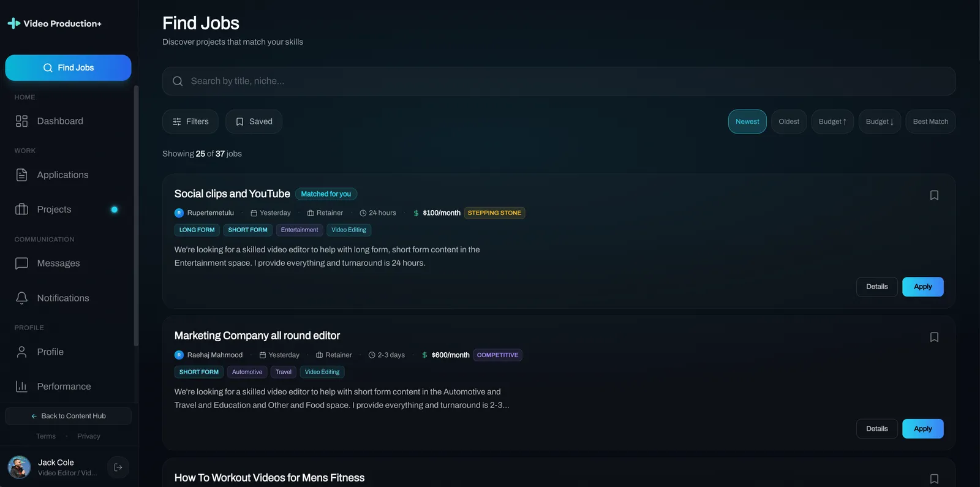Click the Projects briefcase icon
Image resolution: width=980 pixels, height=487 pixels.
pos(21,210)
